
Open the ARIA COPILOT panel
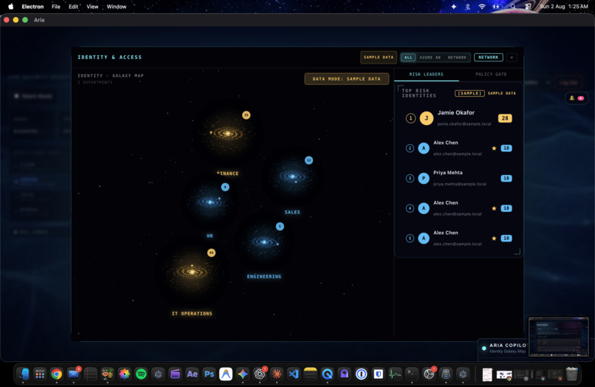[x=503, y=348]
